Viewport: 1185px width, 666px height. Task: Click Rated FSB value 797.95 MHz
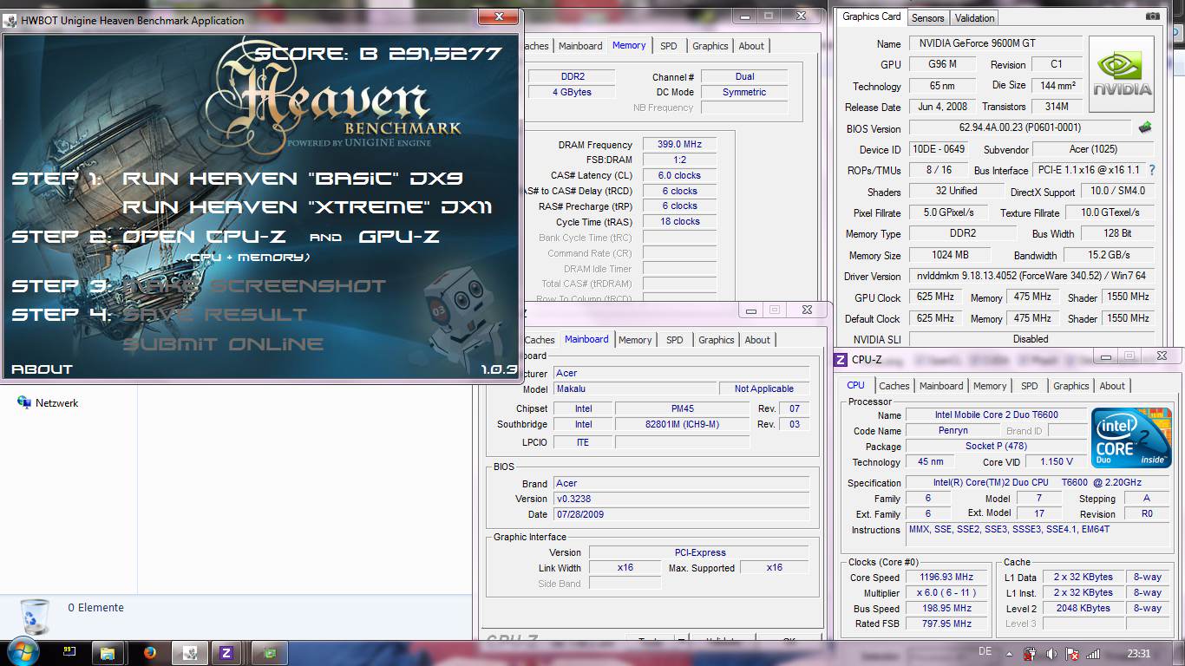tap(946, 624)
